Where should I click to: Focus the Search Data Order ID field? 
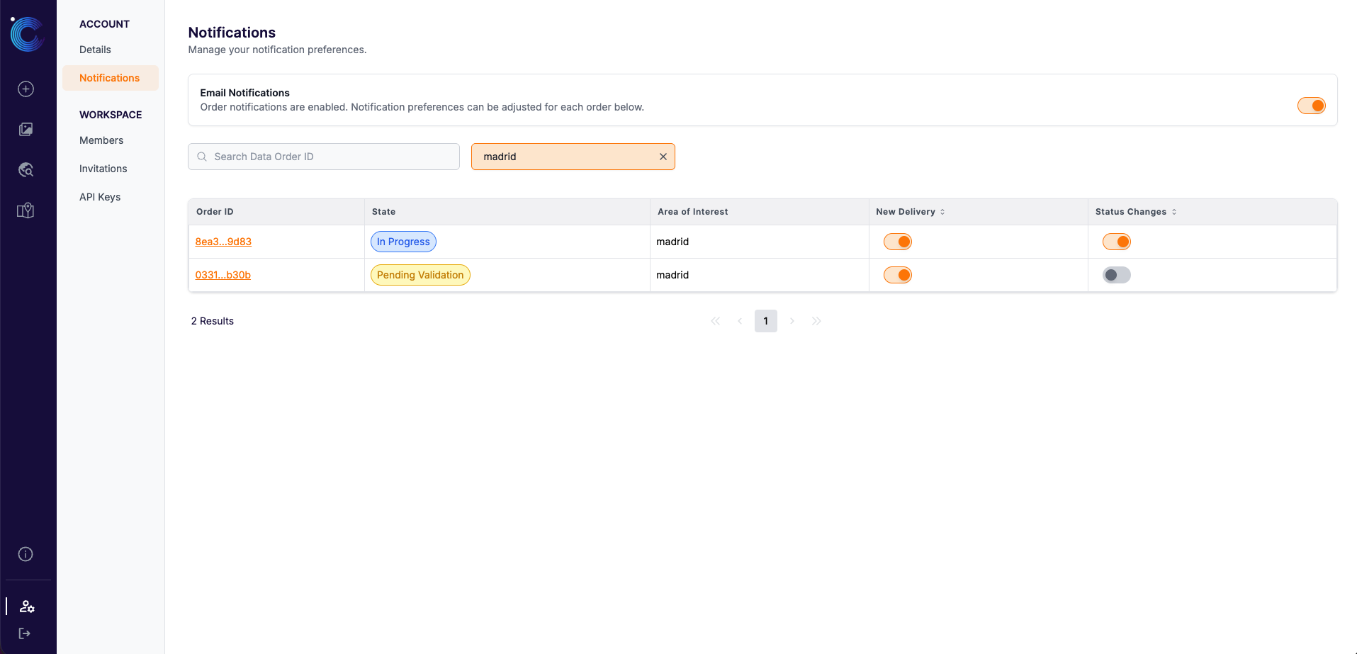324,157
